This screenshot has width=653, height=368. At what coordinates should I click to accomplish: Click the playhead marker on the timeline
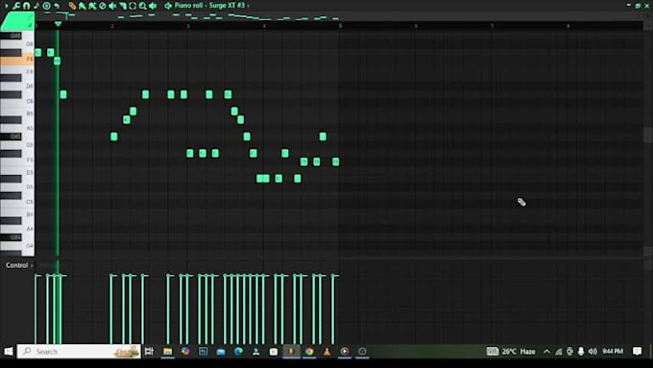pyautogui.click(x=58, y=24)
